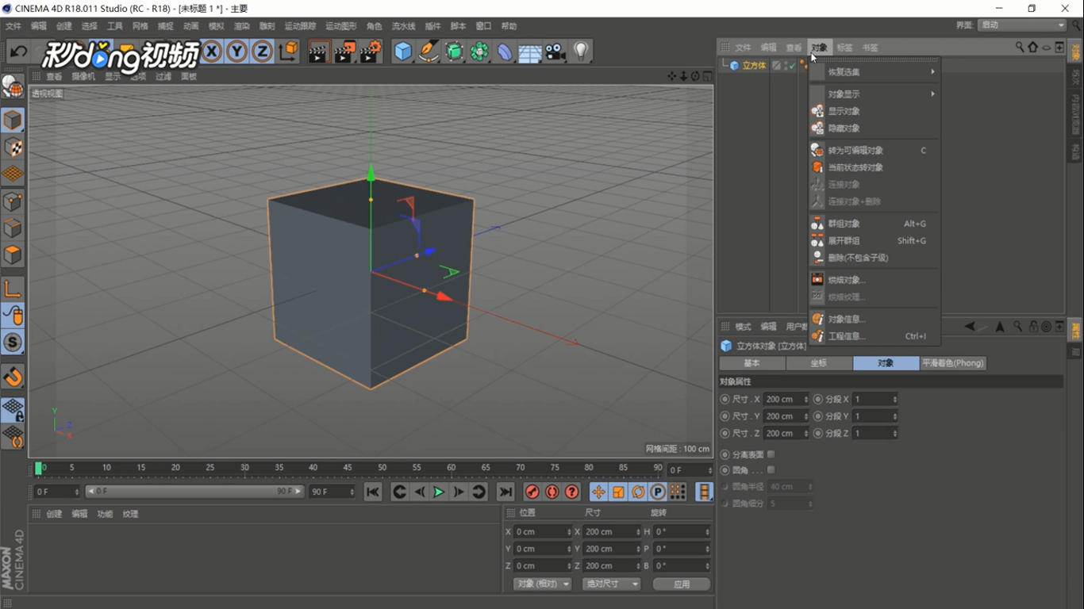Screen dimensions: 1084x609
Task: Select 隐藏对象 menu entry
Action: [x=875, y=128]
